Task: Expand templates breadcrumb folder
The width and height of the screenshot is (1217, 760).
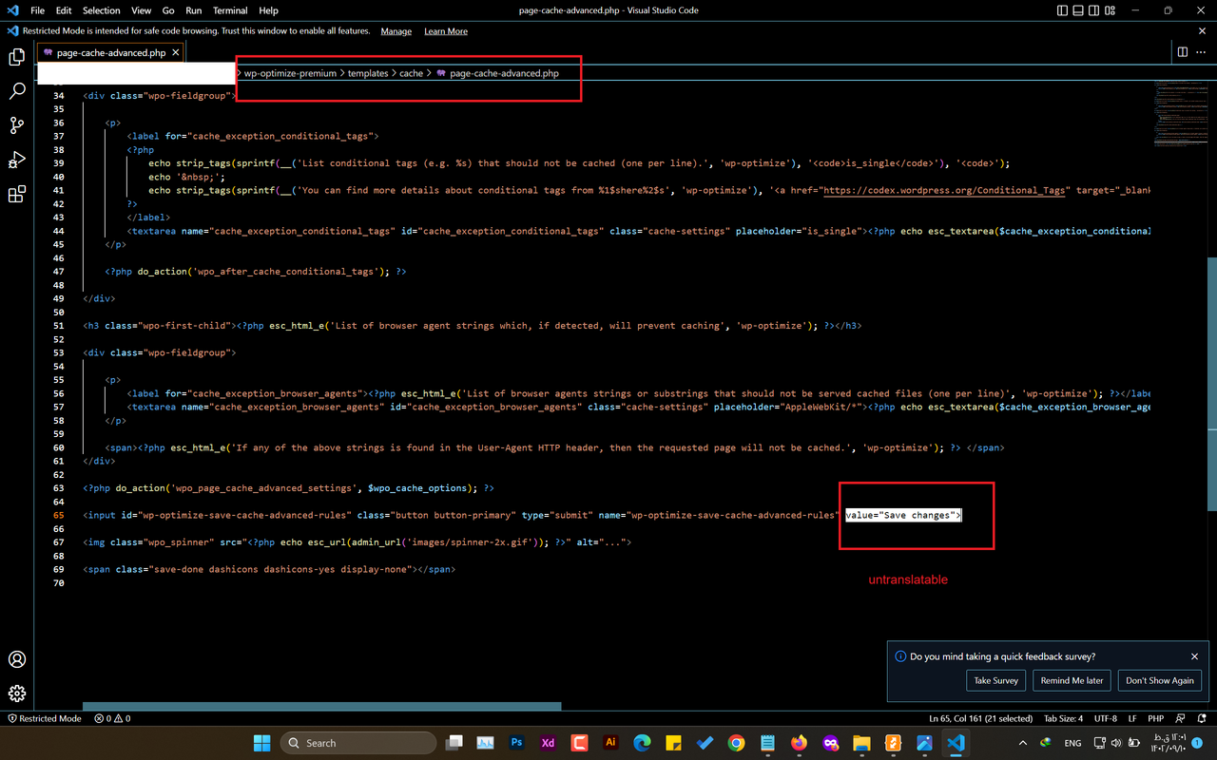Action: coord(368,73)
